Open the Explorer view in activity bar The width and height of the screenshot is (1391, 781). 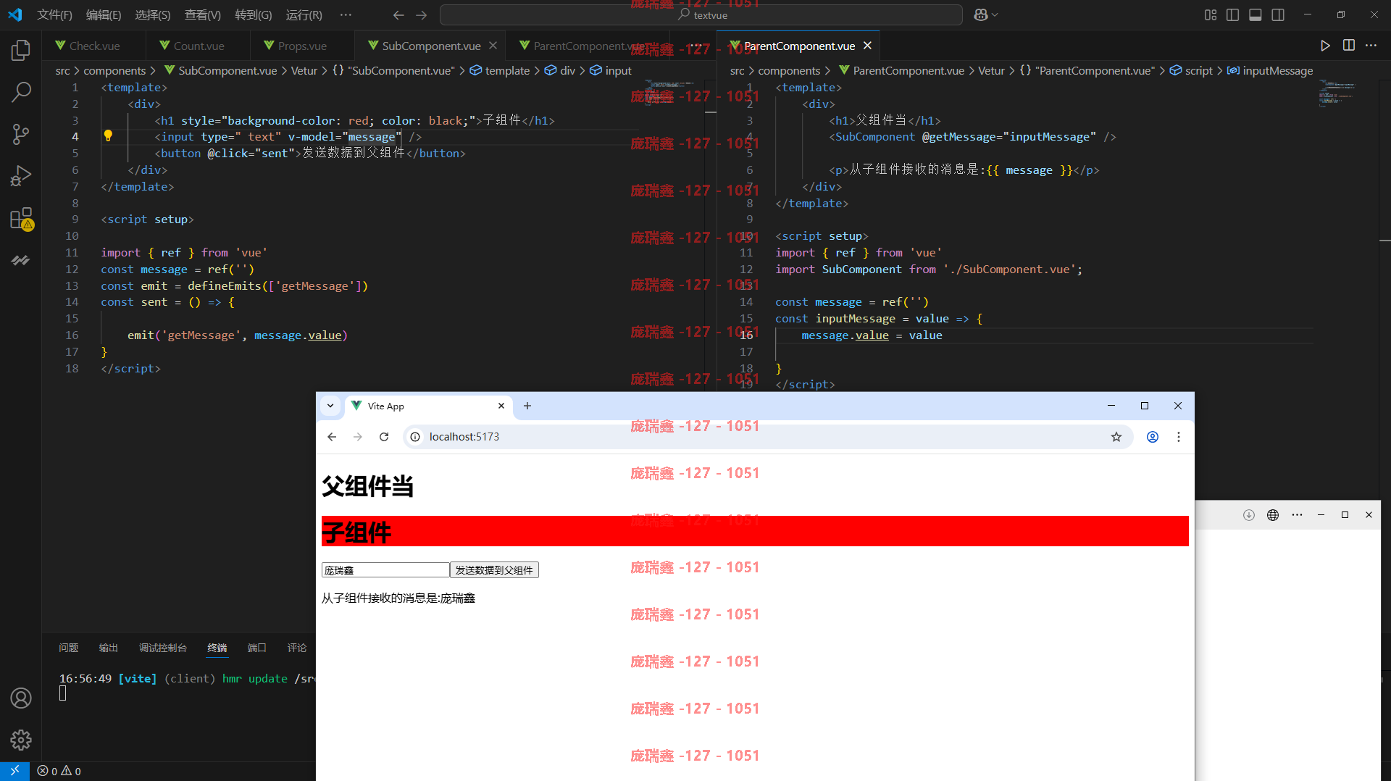21,50
